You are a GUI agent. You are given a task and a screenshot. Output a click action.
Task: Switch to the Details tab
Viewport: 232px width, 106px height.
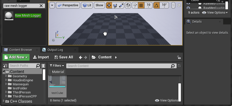click(197, 22)
